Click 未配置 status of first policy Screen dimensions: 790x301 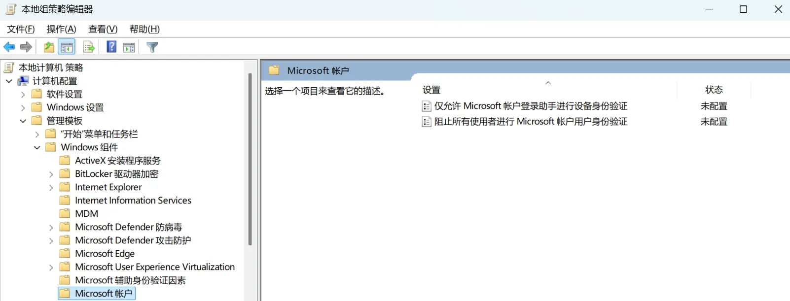(714, 106)
